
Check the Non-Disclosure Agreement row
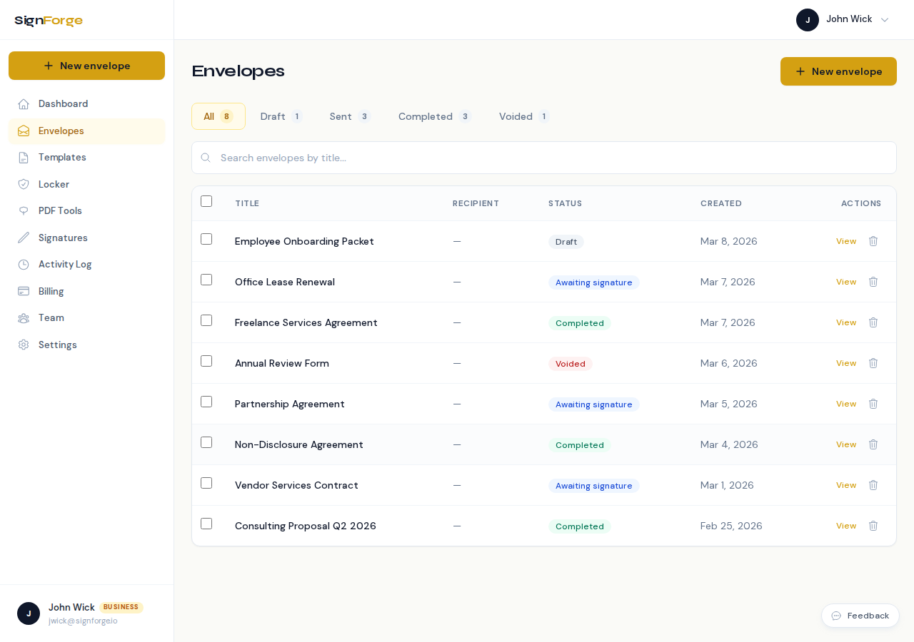point(206,442)
